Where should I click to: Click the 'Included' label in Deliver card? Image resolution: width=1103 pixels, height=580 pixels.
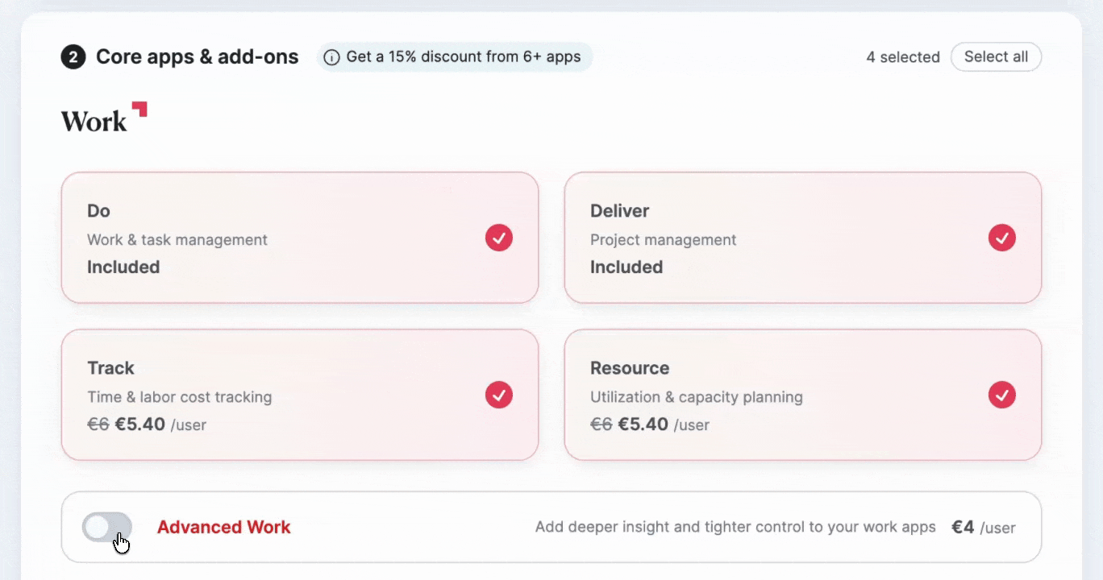pos(626,267)
